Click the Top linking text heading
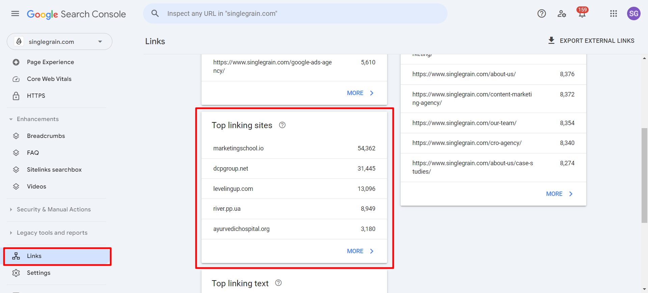 pos(240,284)
